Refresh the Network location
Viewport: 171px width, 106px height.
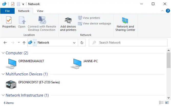[82, 43]
